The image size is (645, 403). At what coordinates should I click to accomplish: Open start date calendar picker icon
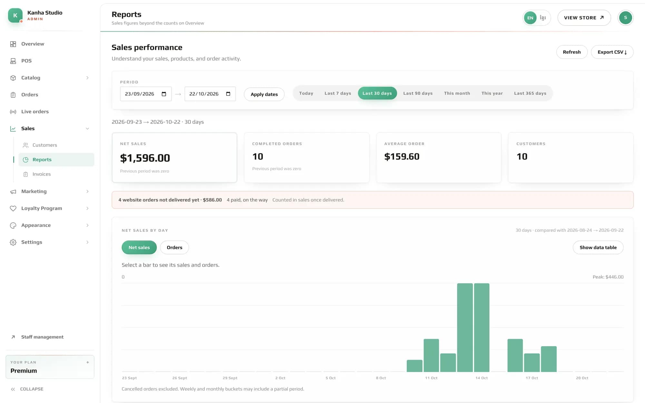point(164,94)
